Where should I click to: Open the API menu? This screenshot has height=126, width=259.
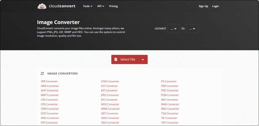(x=101, y=6)
